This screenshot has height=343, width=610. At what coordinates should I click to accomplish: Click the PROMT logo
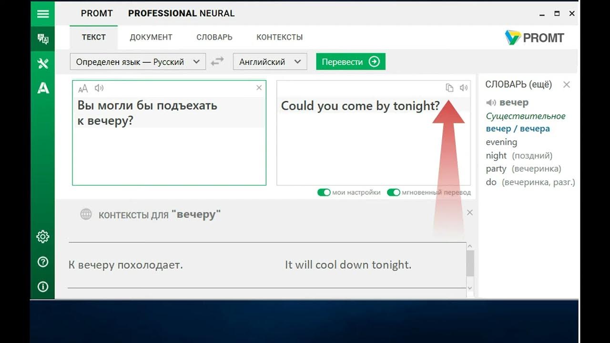[x=535, y=38]
